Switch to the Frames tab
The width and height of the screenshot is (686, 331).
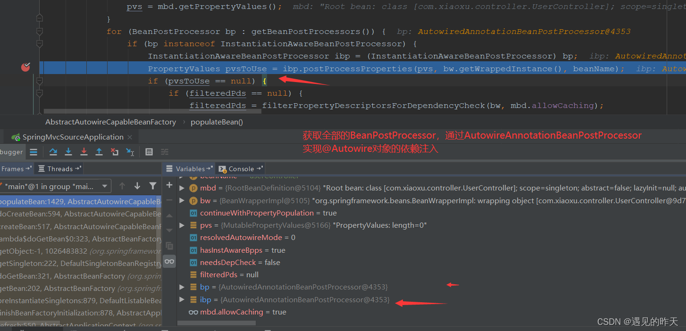pos(17,169)
